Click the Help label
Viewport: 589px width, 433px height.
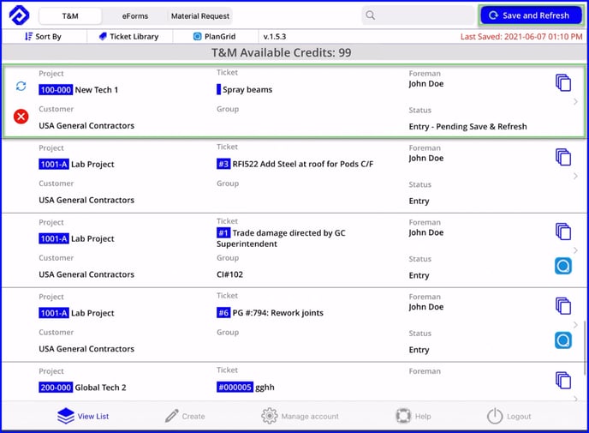pos(423,417)
